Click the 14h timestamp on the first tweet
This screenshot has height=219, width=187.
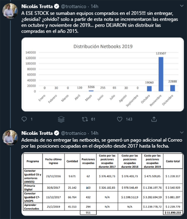[94, 7]
